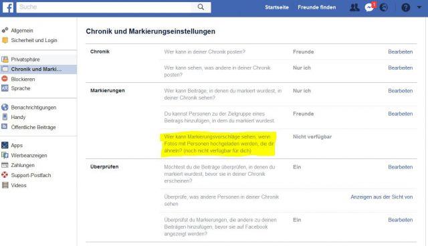Click the highlighted Markierungsvorschläge question text
This screenshot has width=428, height=246.
(219, 144)
